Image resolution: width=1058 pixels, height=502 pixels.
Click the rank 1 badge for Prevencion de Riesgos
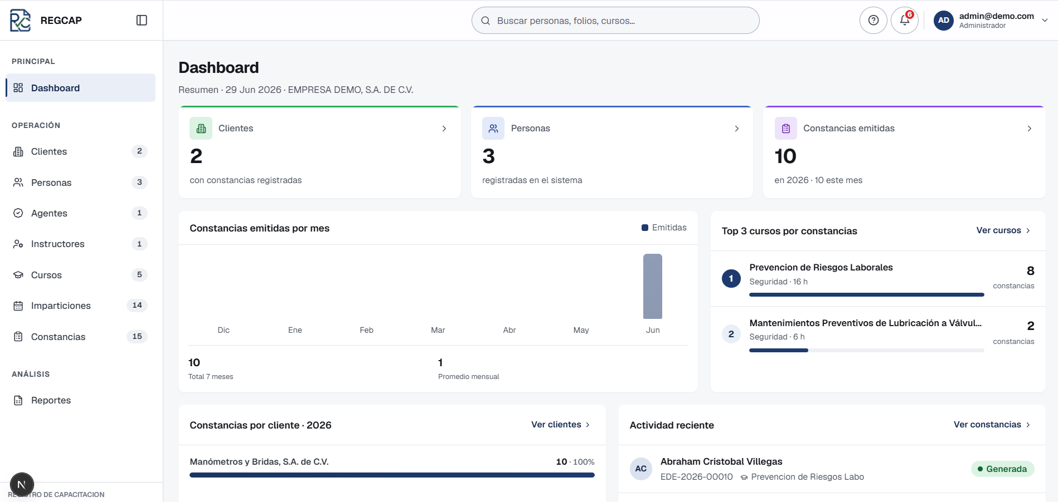click(731, 278)
